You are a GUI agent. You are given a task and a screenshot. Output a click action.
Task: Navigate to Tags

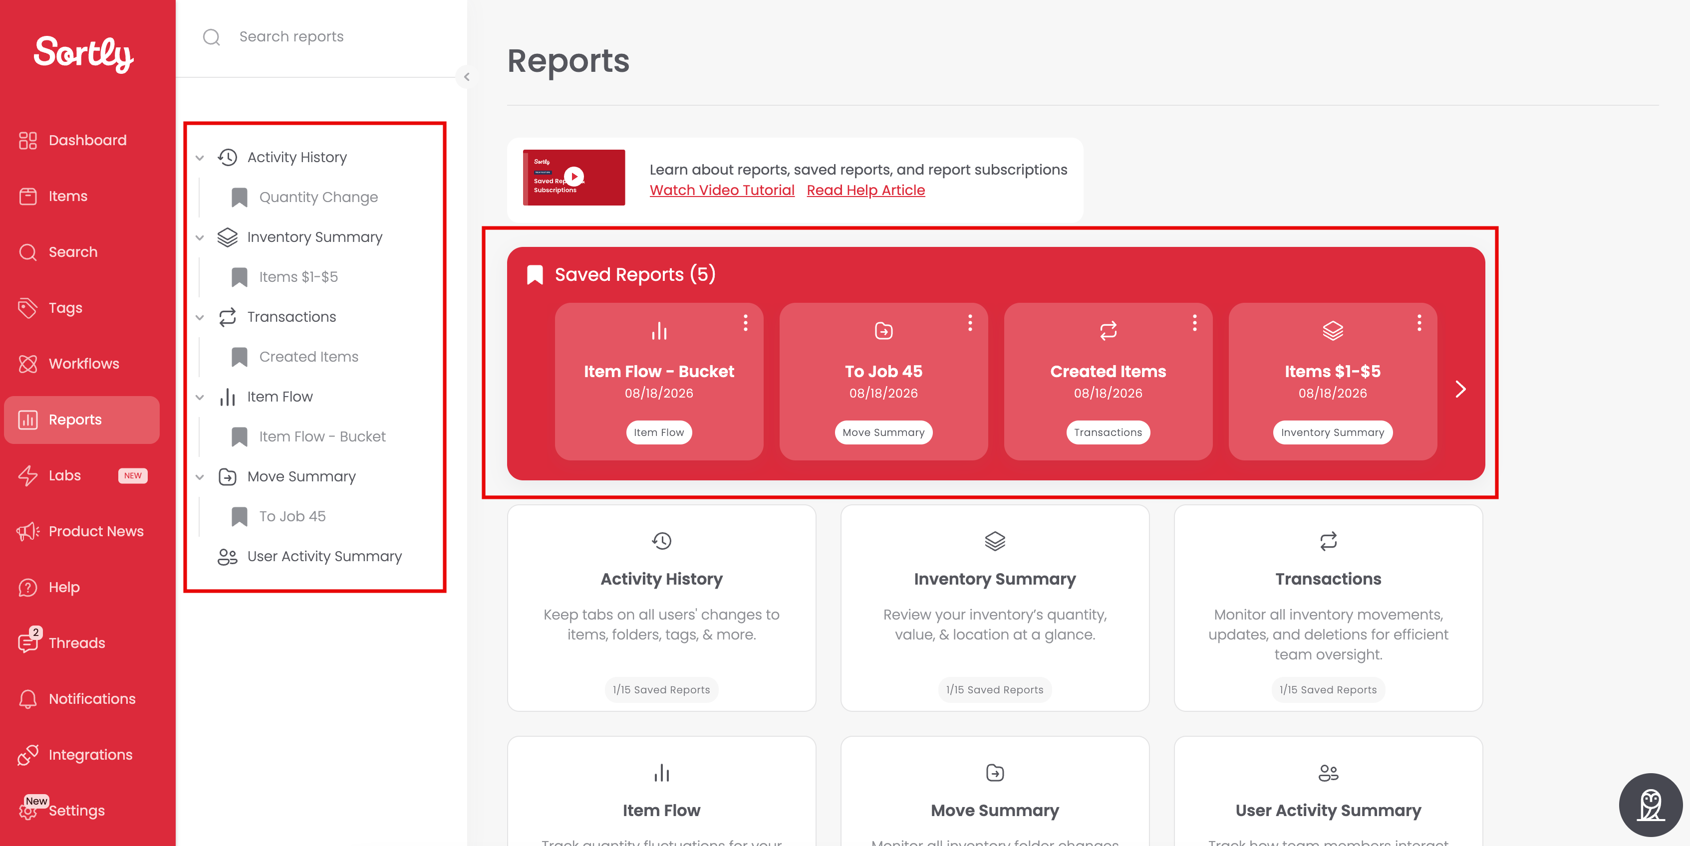pyautogui.click(x=81, y=308)
